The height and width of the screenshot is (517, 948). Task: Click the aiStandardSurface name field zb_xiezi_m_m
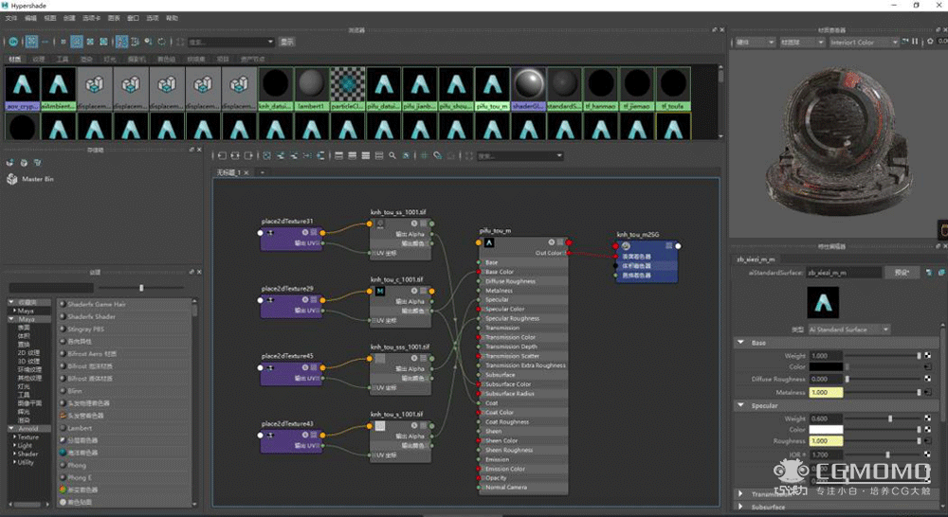(844, 273)
